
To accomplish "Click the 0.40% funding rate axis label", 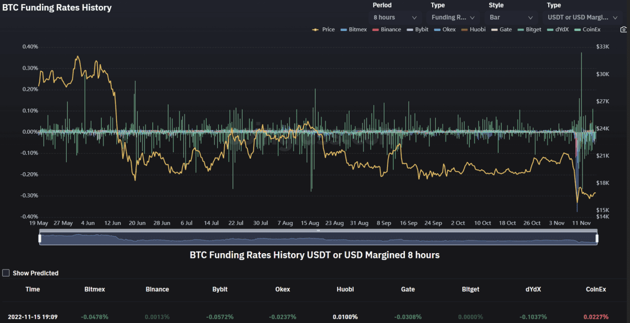I will [30, 47].
